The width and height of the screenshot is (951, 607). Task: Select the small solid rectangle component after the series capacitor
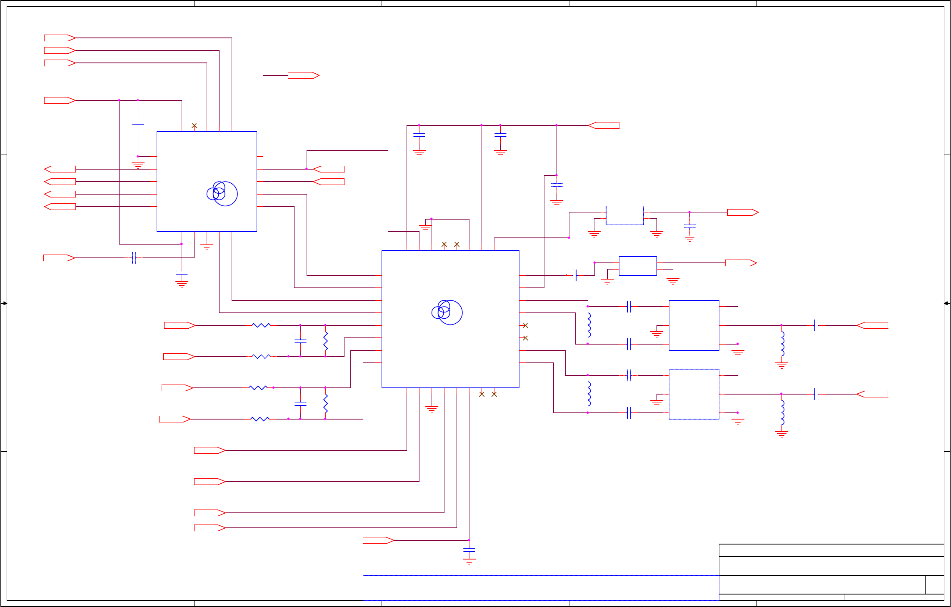638,266
